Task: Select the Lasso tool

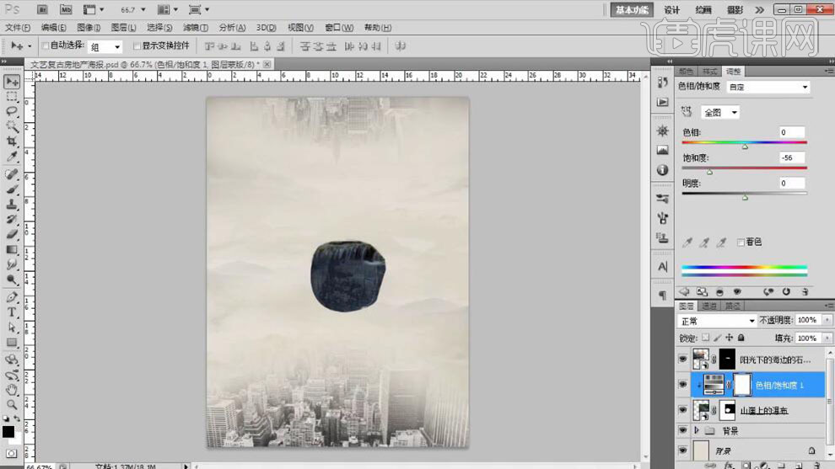Action: [x=12, y=112]
